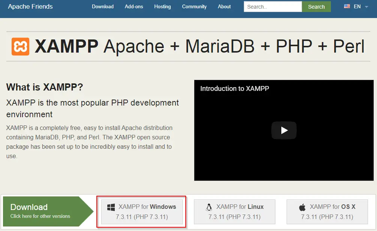Click the orange XAMPP logo icon
The width and height of the screenshot is (377, 231).
[20, 47]
